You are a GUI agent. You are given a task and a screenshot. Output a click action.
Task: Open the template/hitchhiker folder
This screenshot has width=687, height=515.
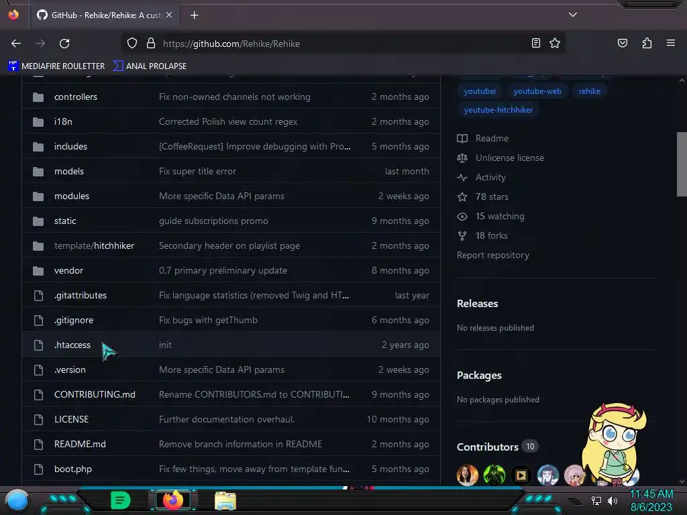click(x=94, y=245)
